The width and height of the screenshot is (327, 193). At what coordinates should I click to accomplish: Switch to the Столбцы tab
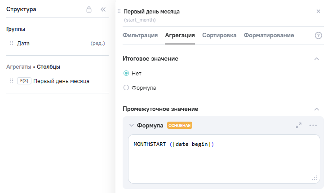point(49,67)
